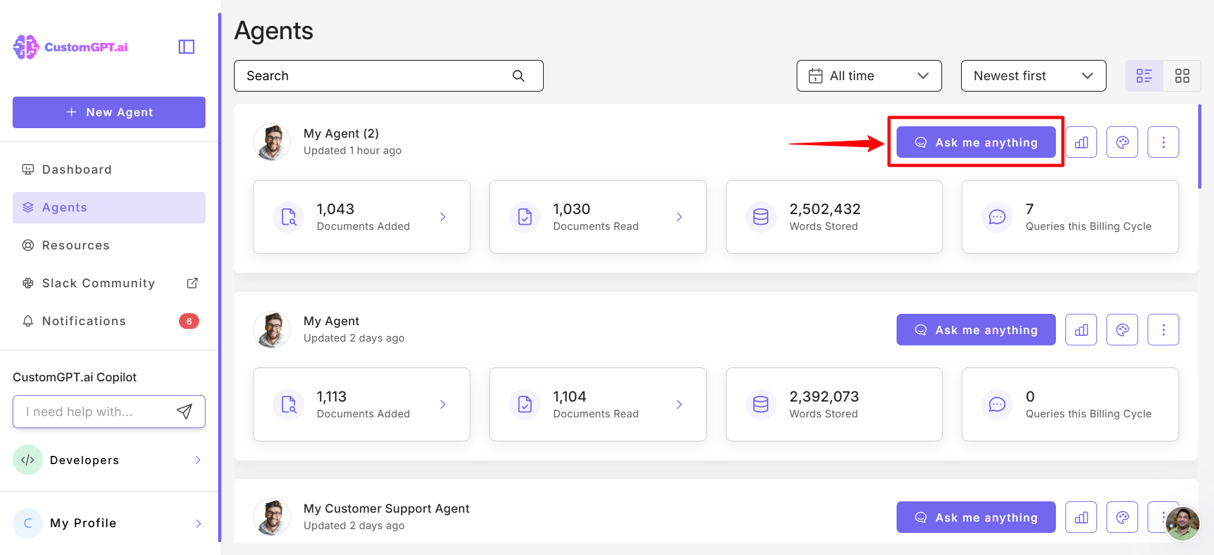Open more options for My Agent row

(x=1163, y=330)
